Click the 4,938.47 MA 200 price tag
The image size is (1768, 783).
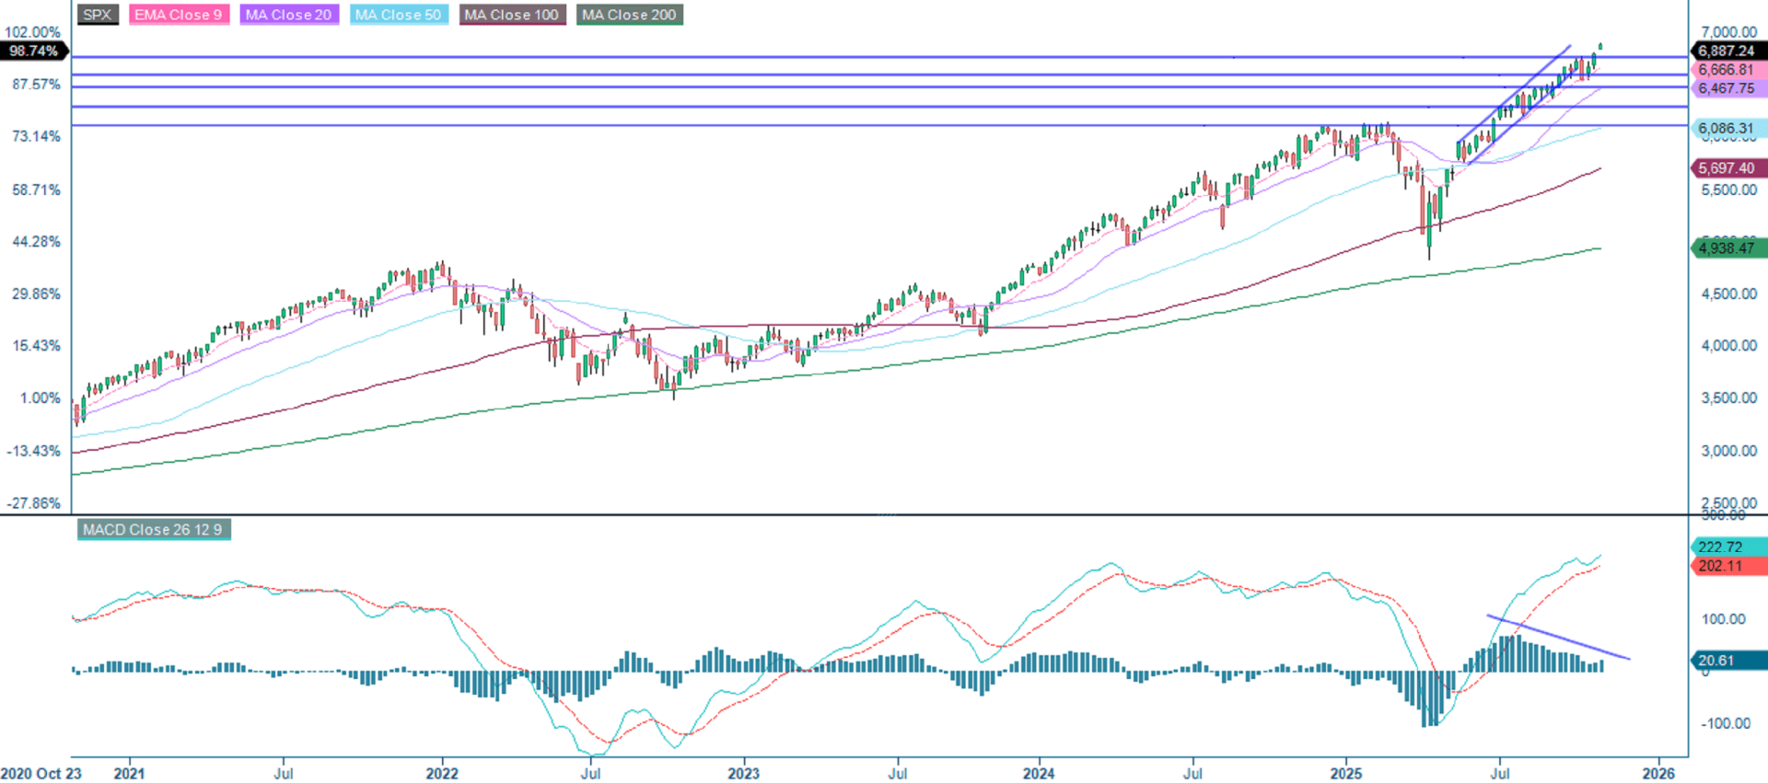pos(1727,248)
